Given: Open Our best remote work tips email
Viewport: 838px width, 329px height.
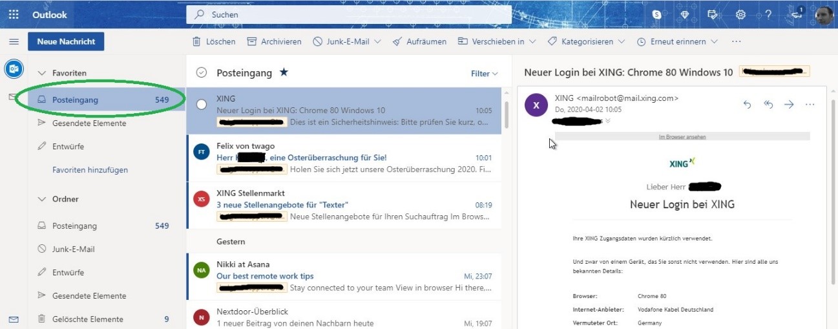Looking at the screenshot, I should (344, 276).
